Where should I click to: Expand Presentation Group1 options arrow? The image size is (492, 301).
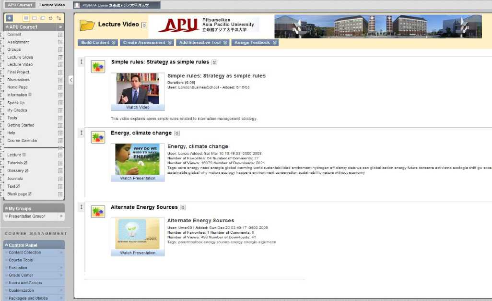pyautogui.click(x=61, y=216)
